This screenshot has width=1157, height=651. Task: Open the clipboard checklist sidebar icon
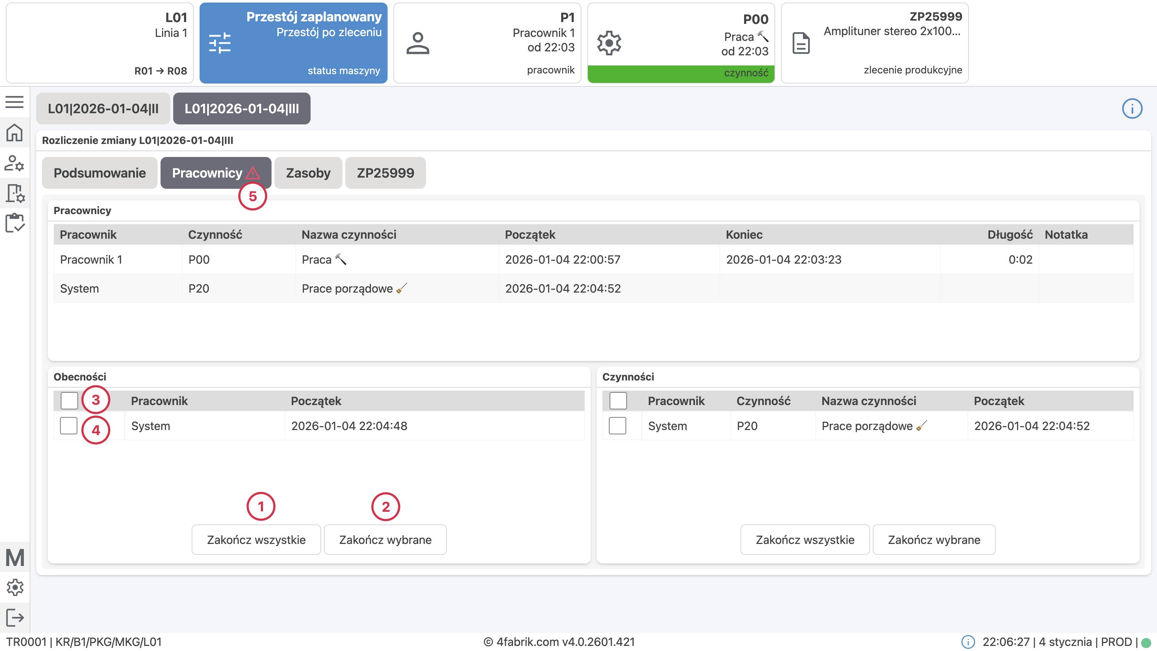click(x=14, y=223)
